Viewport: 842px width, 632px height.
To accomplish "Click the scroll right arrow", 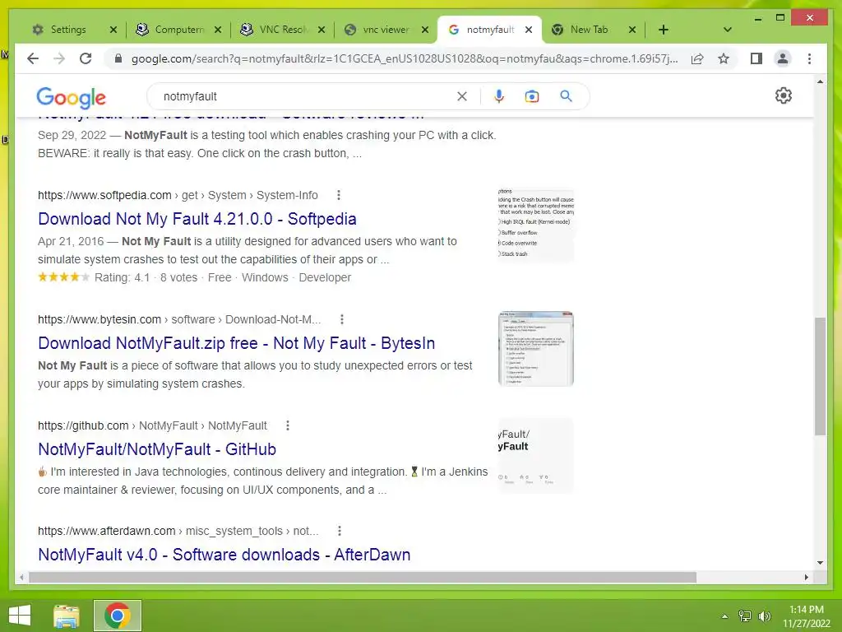I will pos(806,577).
